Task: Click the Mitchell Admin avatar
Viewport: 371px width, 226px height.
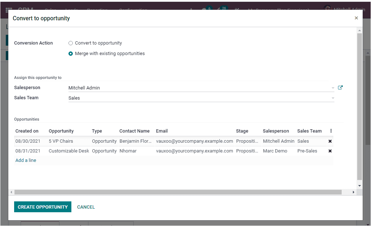Action: [x=328, y=9]
